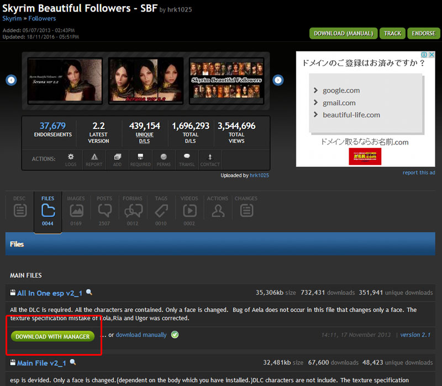Open Main File v2_1 file link

(x=41, y=363)
